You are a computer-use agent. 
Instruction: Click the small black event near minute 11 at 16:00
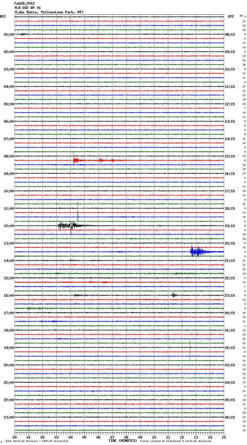click(x=173, y=295)
